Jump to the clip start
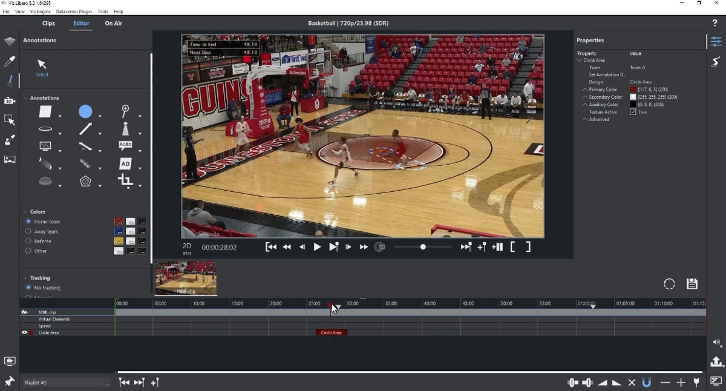This screenshot has width=726, height=391. (271, 247)
